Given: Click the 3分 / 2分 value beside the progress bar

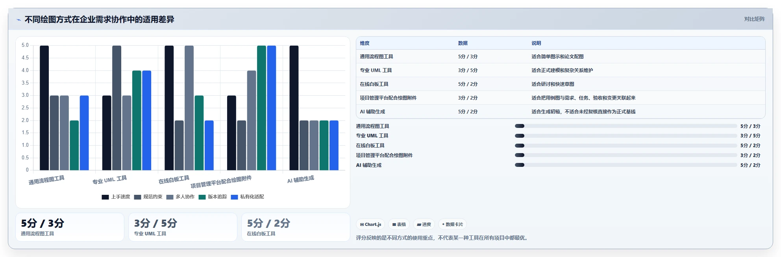Looking at the screenshot, I should 750,155.
